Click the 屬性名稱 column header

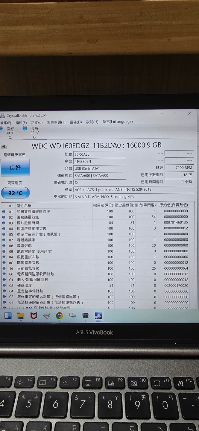tap(24, 206)
